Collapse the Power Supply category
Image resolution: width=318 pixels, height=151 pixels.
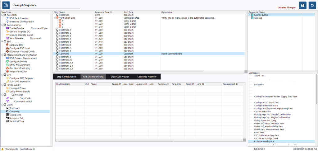(2, 85)
